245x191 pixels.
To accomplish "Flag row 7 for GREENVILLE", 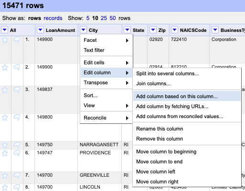I will click(x=17, y=176).
